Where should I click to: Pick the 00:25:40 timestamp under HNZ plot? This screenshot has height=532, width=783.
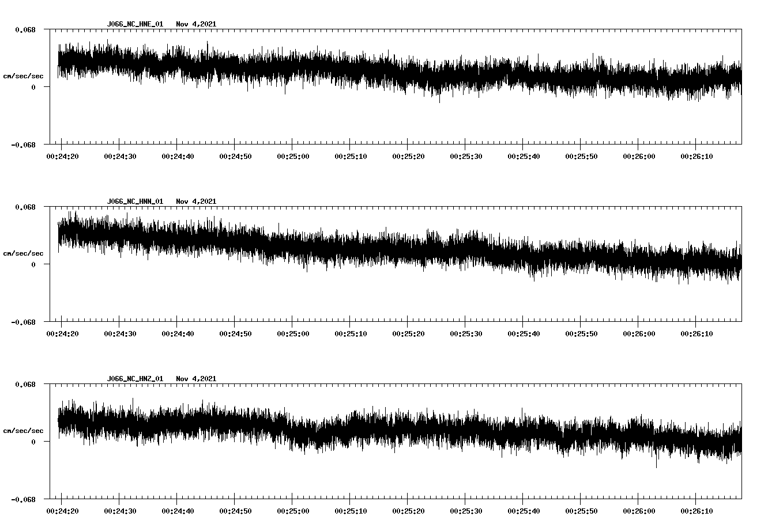(x=524, y=511)
